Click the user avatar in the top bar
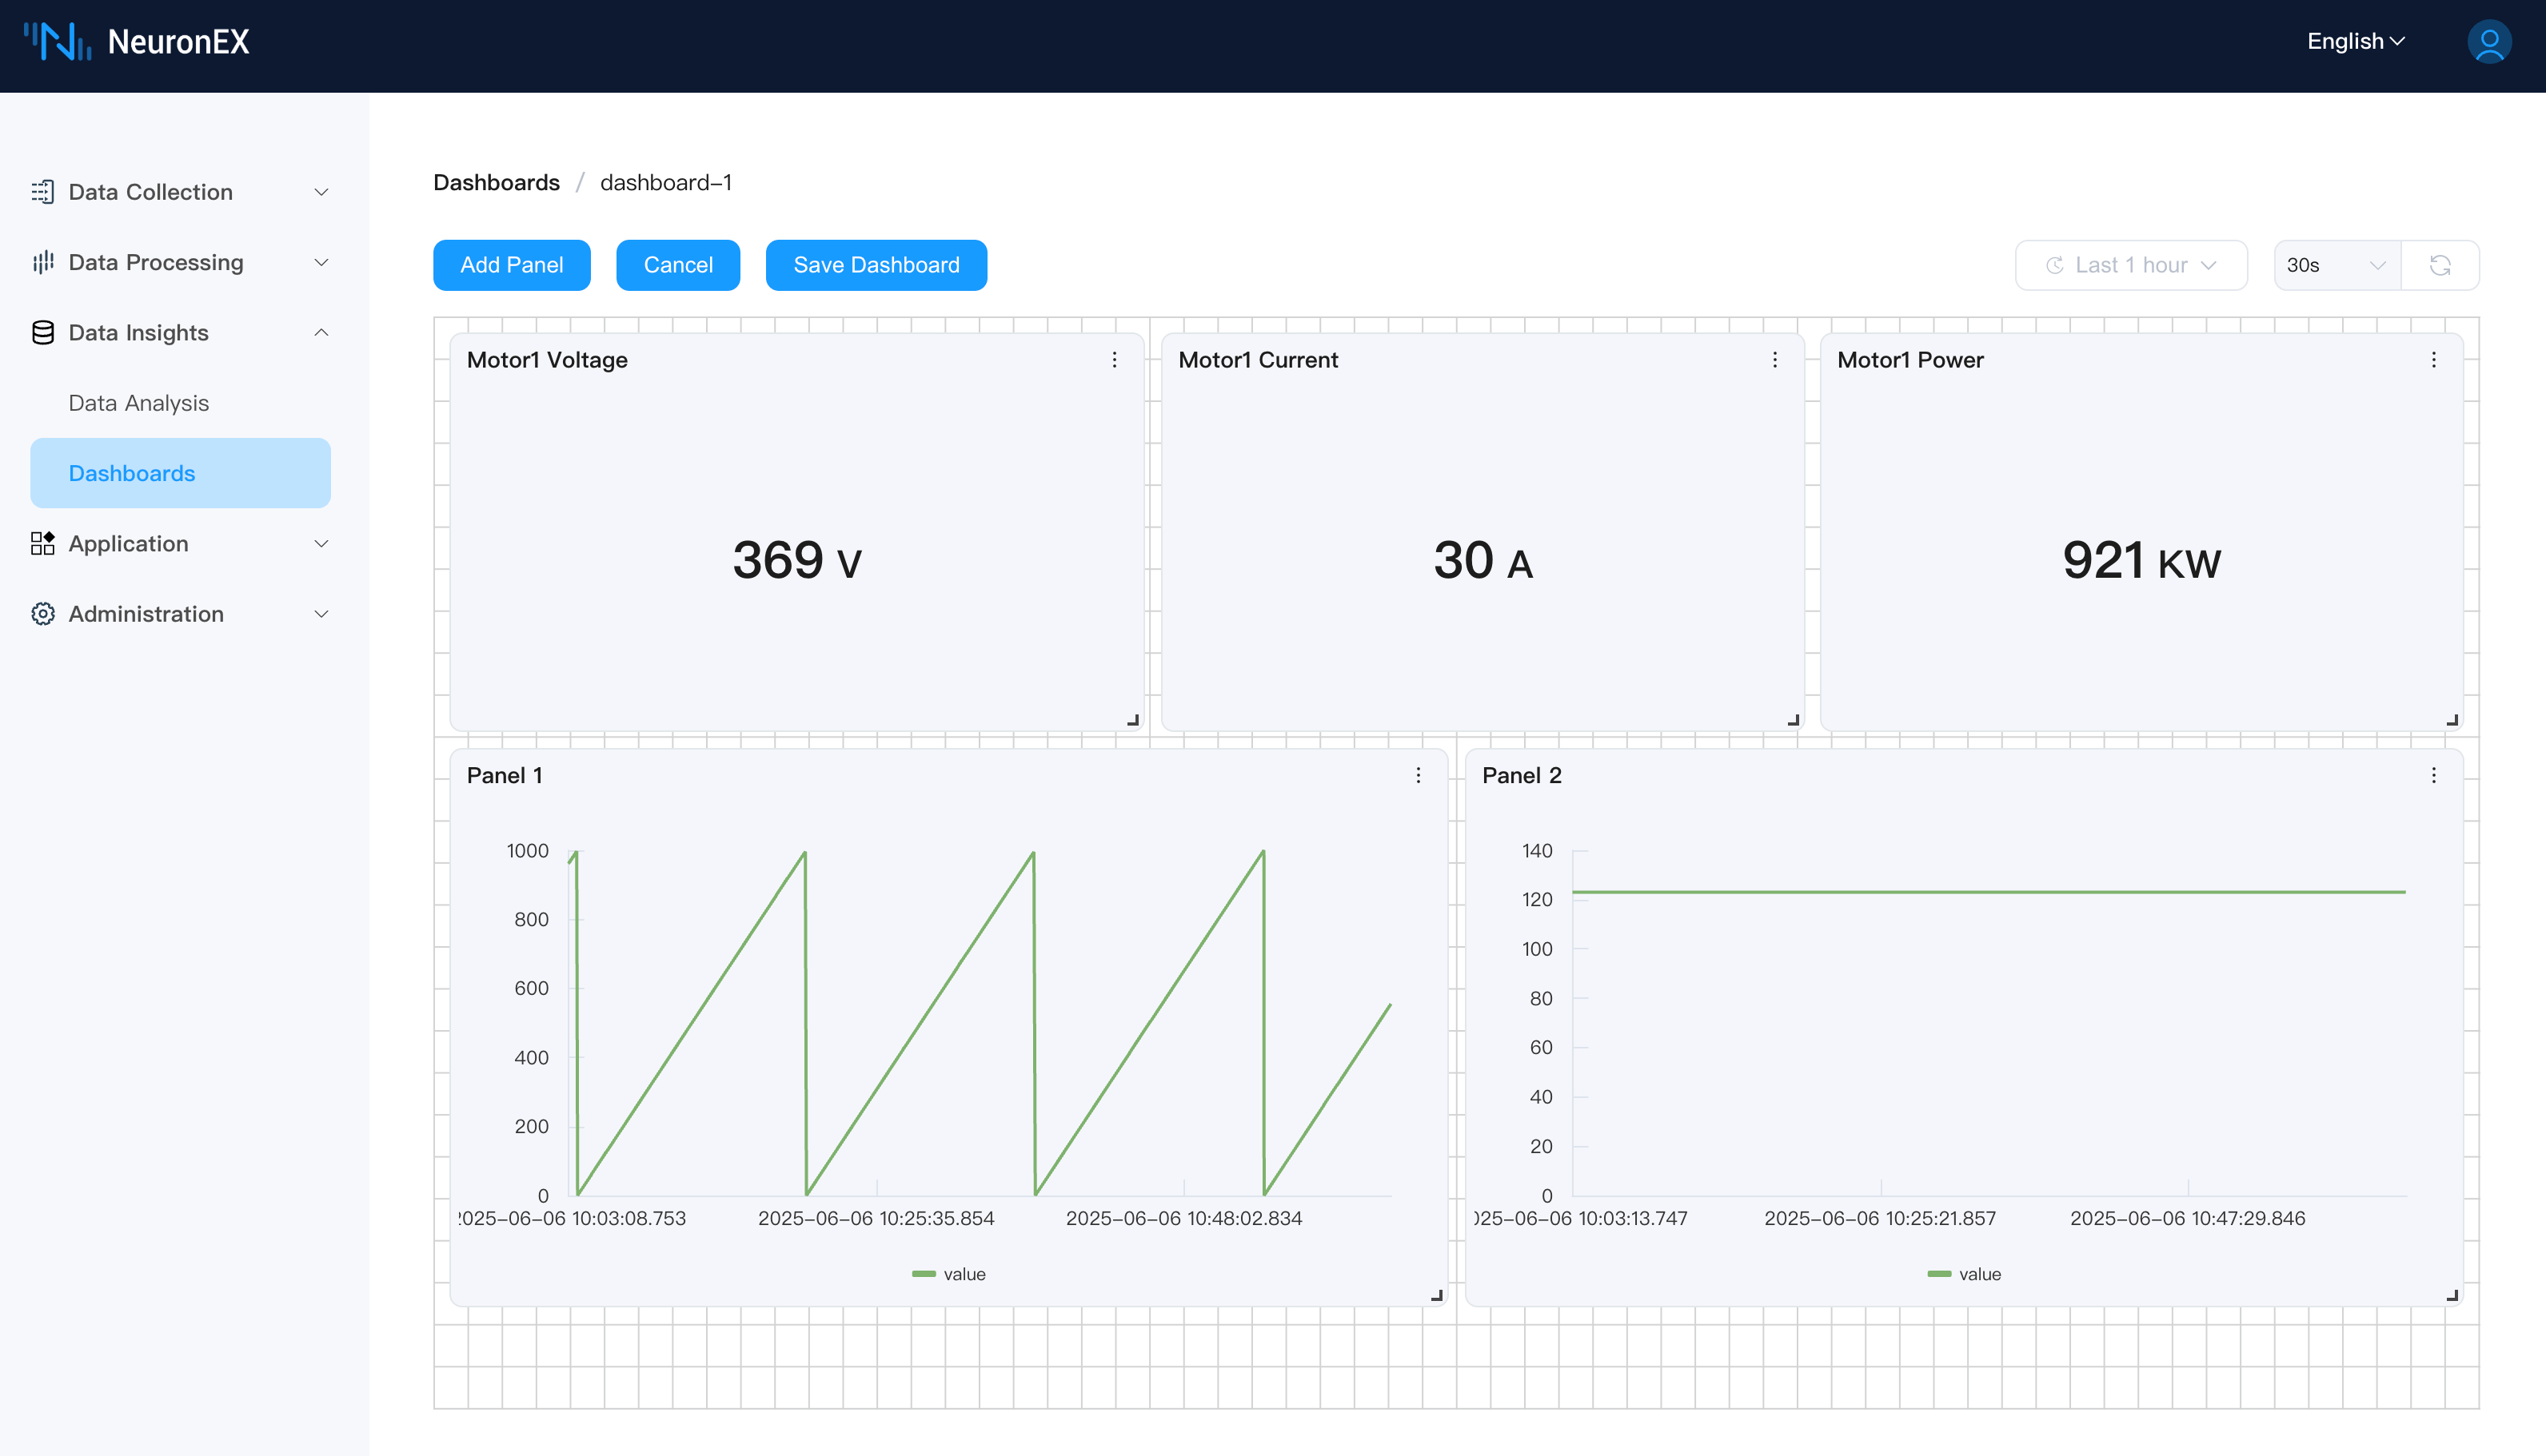Viewport: 2546px width, 1456px height. click(2489, 42)
